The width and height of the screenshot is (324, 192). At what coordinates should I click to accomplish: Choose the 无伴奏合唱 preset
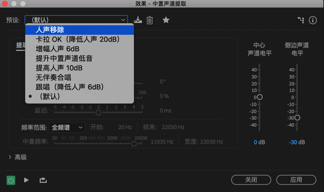(80, 77)
